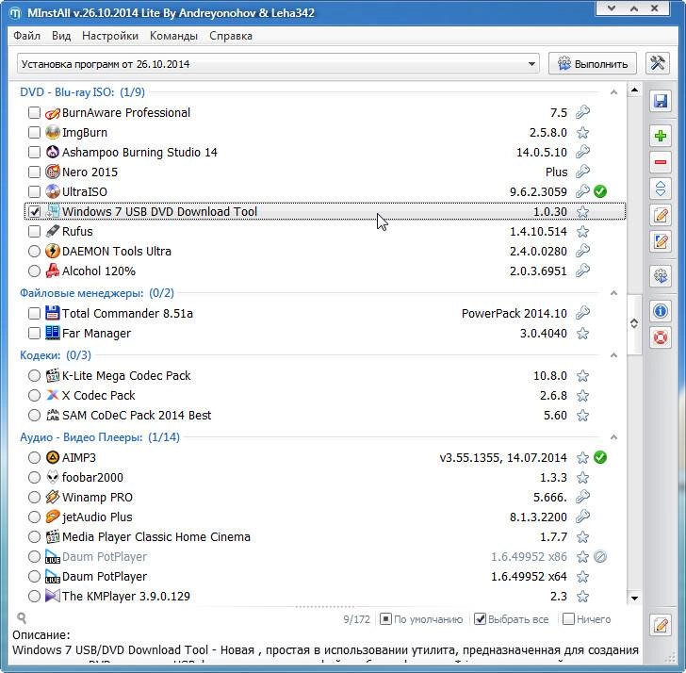Collapse the Кодеки group
The width and height of the screenshot is (686, 673).
click(x=613, y=355)
